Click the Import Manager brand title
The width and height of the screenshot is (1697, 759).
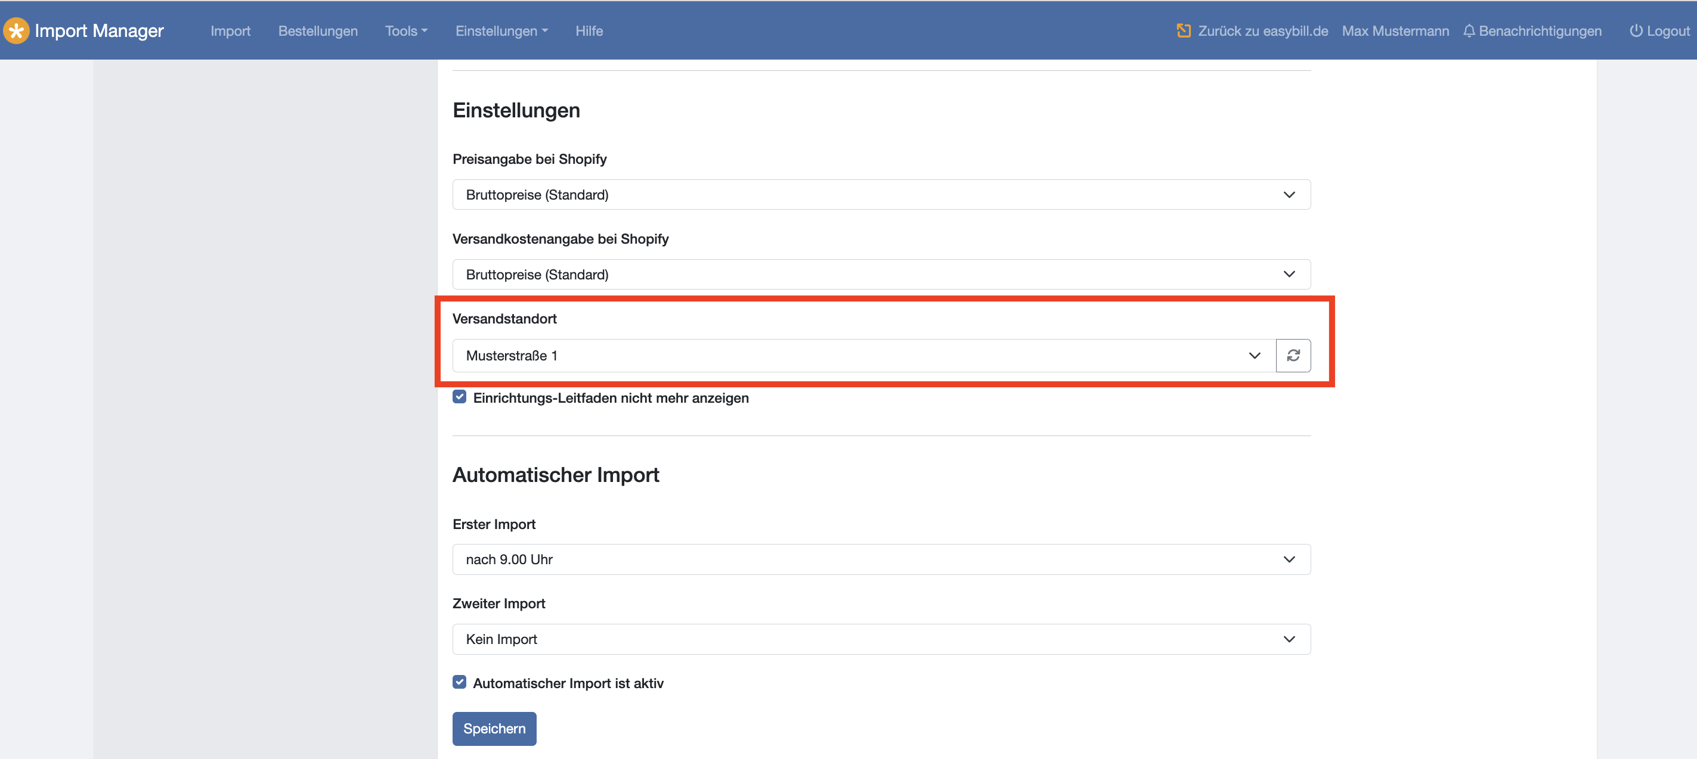click(x=99, y=31)
